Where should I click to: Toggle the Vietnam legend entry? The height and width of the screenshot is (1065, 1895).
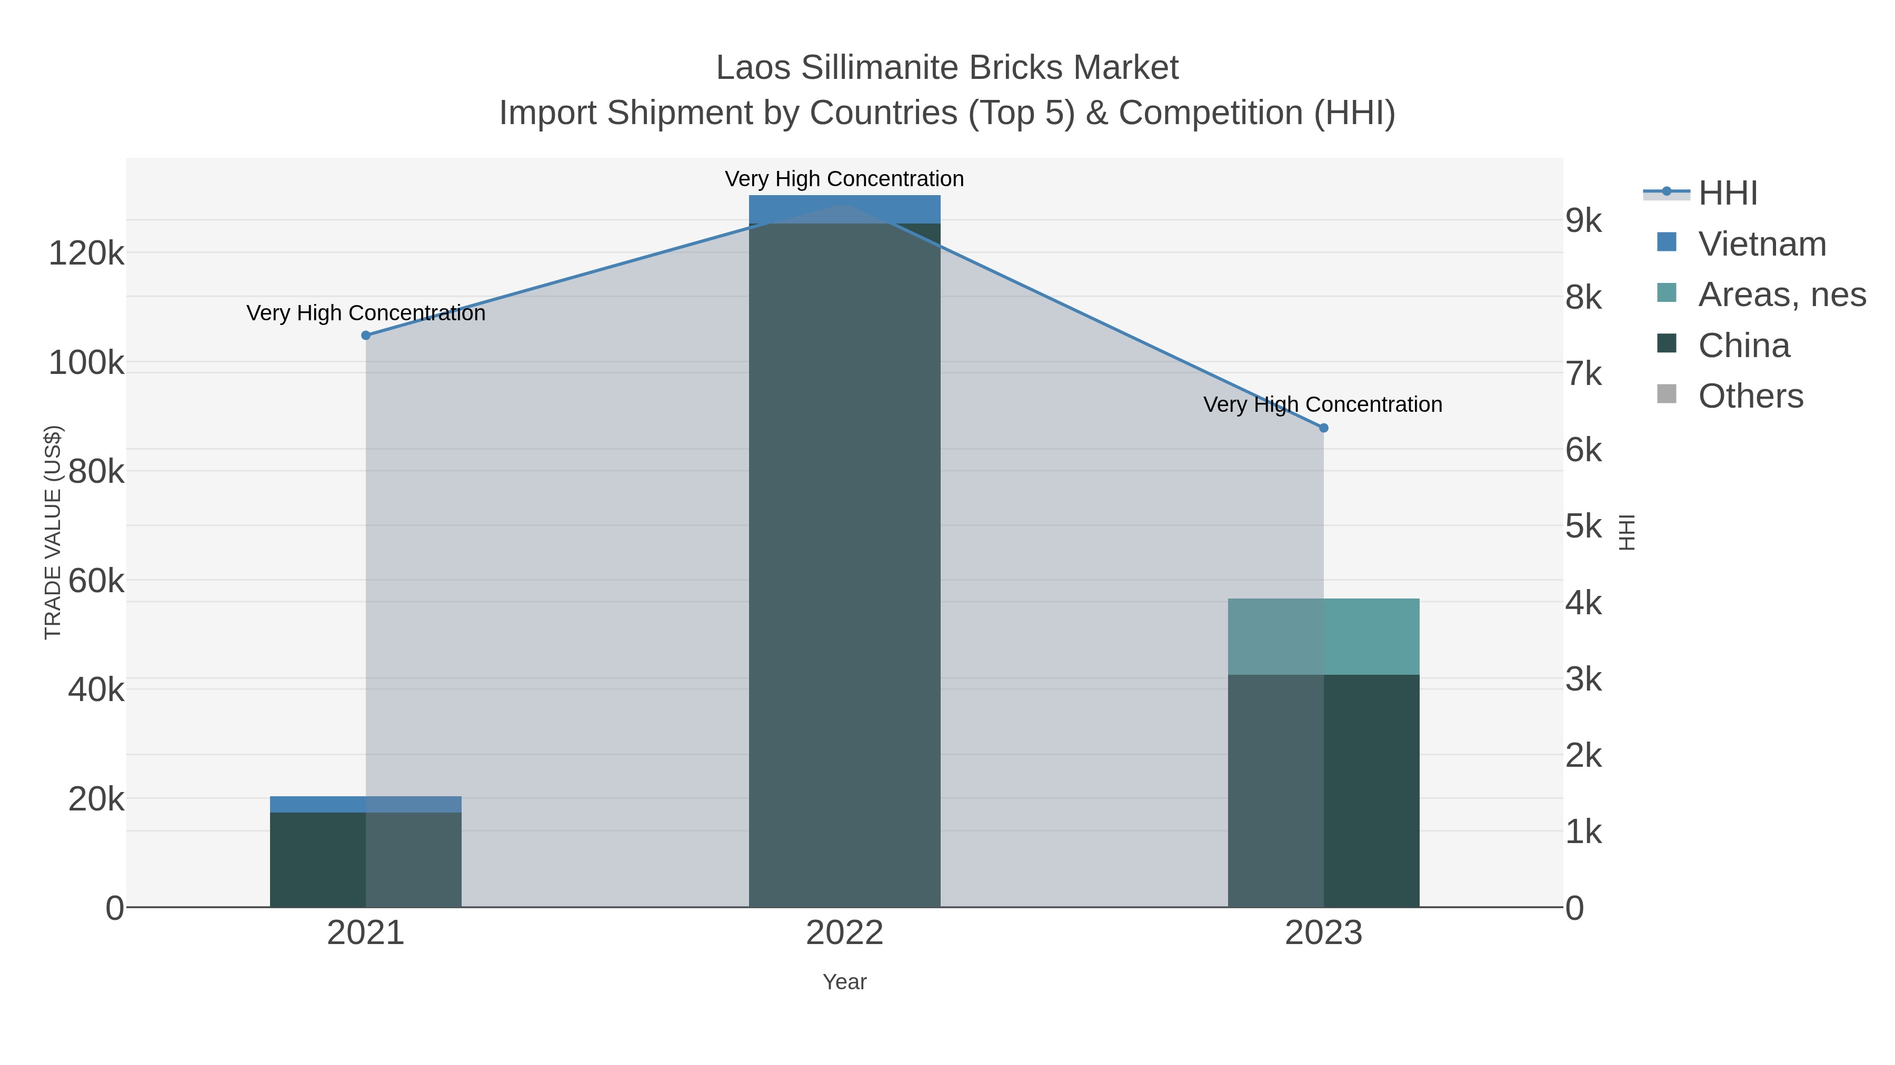pos(1741,244)
